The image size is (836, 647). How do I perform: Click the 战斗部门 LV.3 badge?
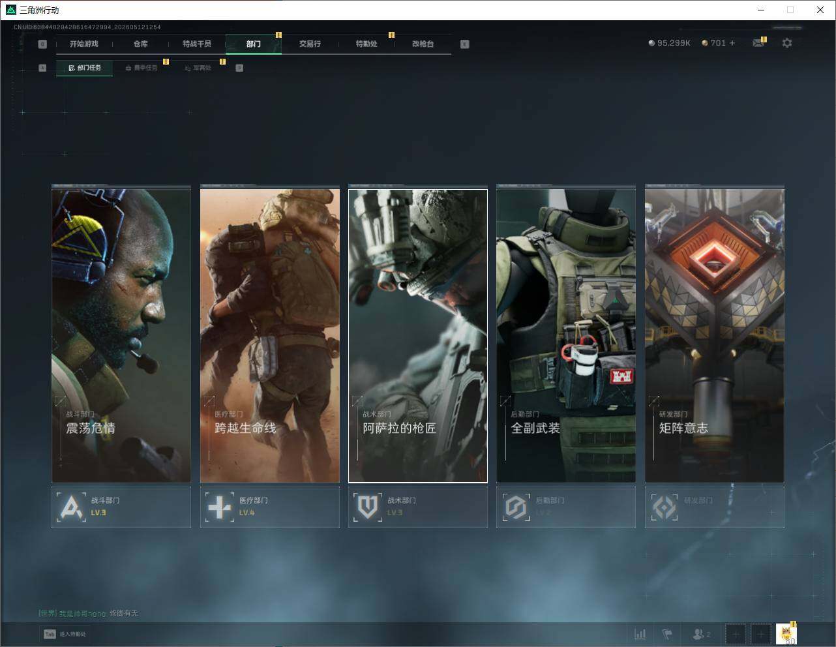click(121, 507)
